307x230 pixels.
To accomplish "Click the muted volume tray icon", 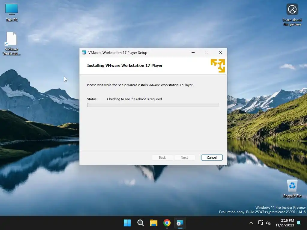I will click(x=268, y=223).
